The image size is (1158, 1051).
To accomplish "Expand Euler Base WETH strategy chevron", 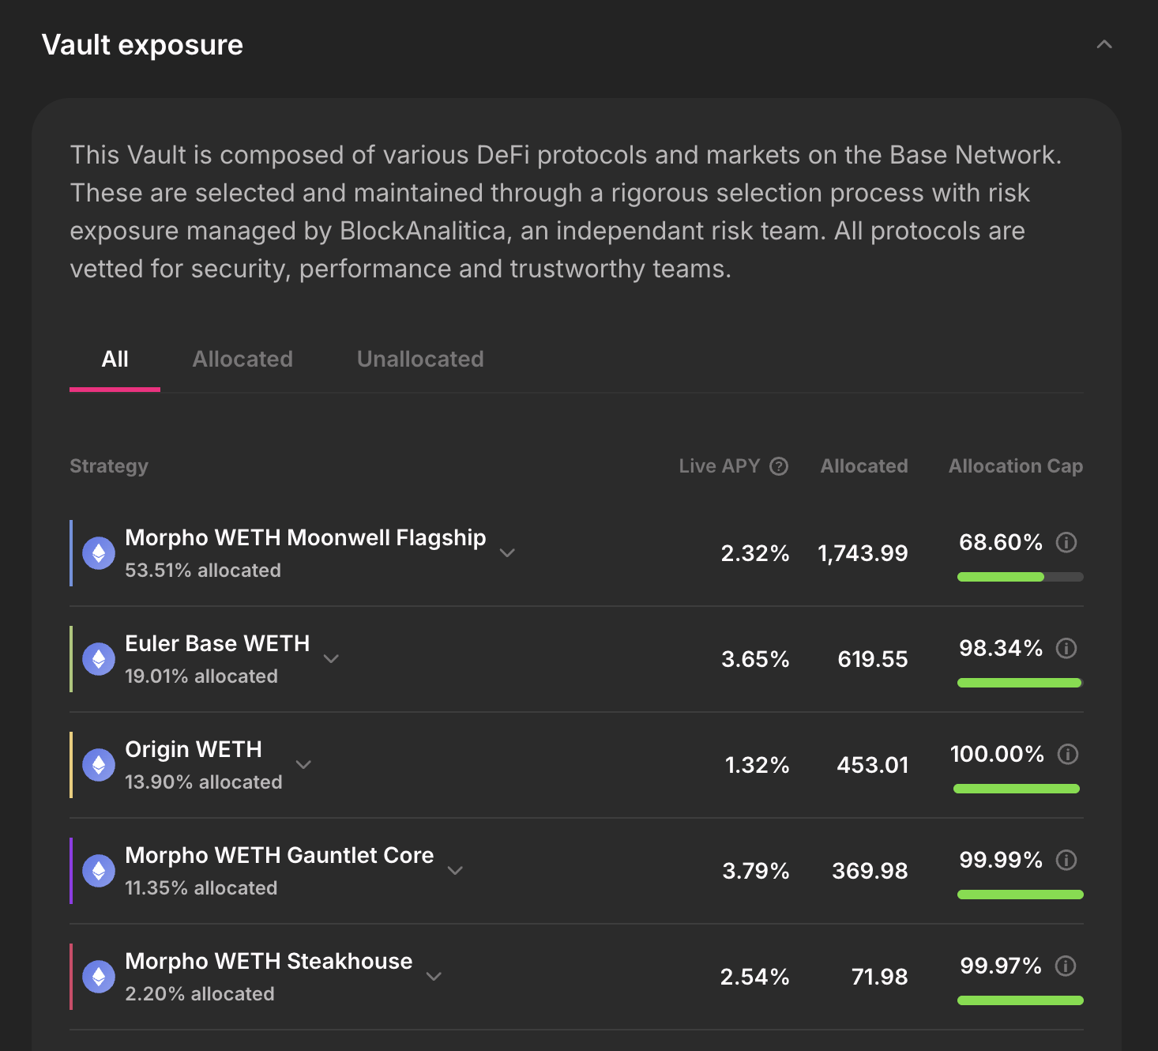I will (331, 659).
